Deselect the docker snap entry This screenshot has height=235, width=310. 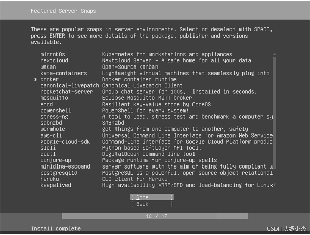pyautogui.click(x=153, y=79)
